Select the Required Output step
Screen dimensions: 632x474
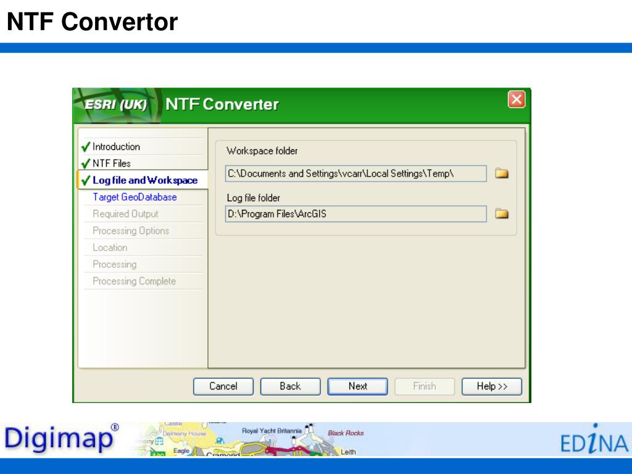(x=125, y=214)
